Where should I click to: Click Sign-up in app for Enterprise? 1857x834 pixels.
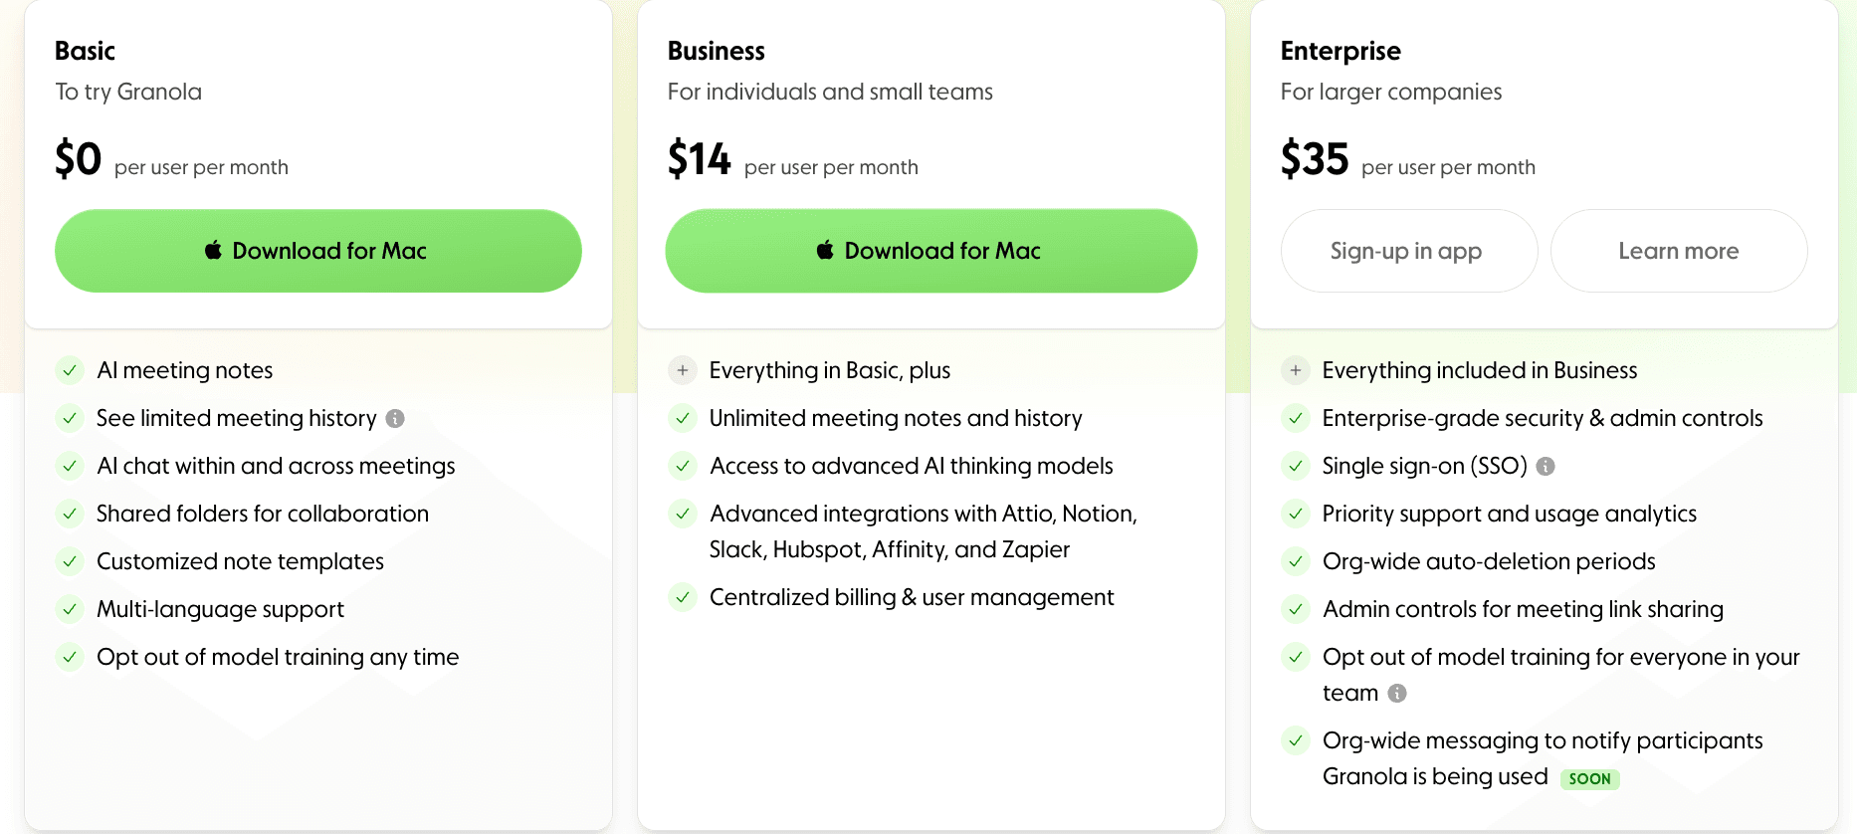click(x=1408, y=251)
